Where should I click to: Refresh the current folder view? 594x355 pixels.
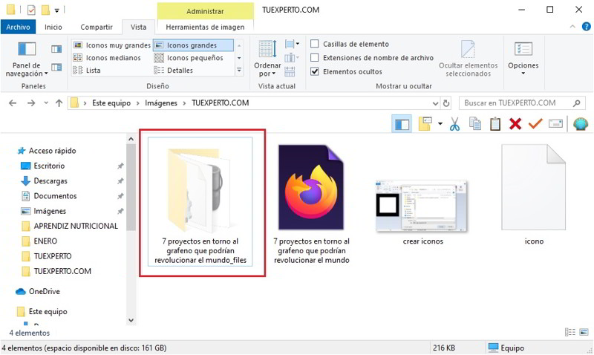point(446,102)
